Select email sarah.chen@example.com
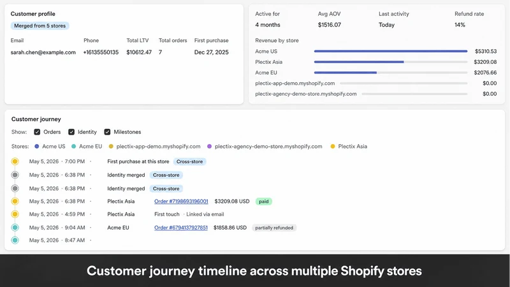This screenshot has height=287, width=510. coord(43,52)
